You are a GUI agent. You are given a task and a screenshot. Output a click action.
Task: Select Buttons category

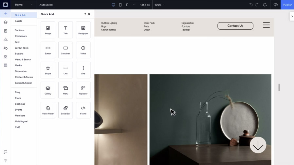pos(19,53)
